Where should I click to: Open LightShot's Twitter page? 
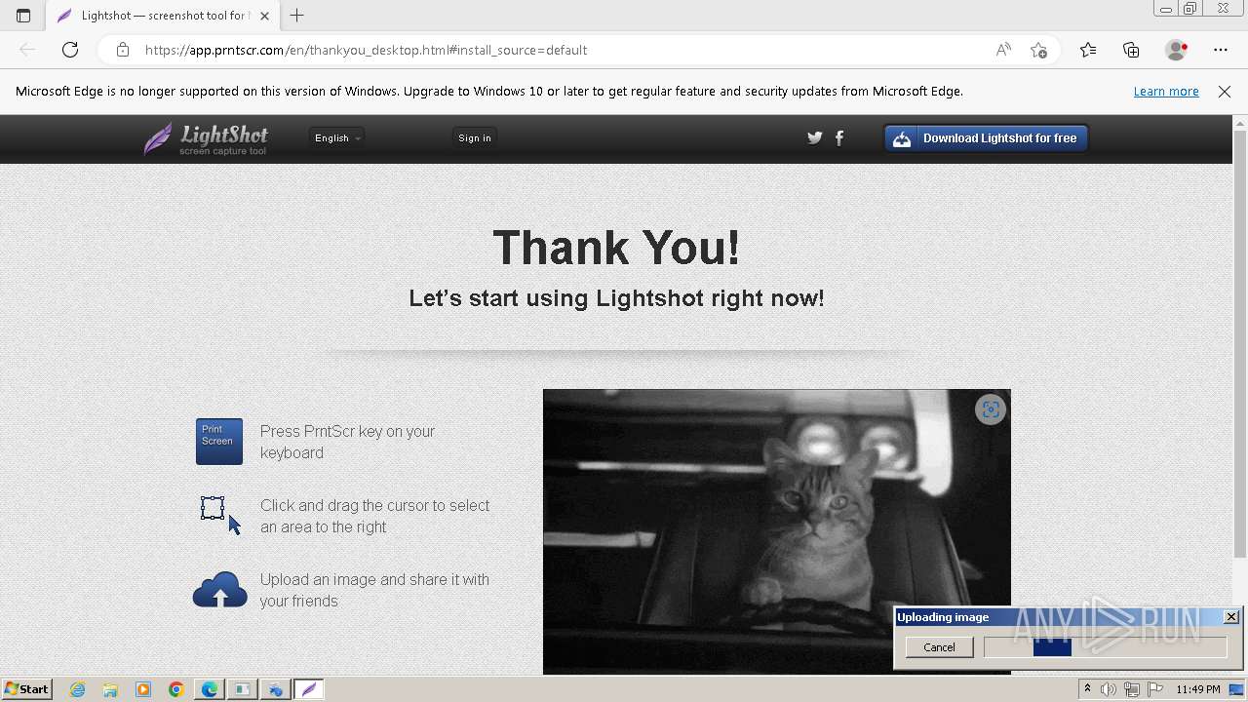pos(815,137)
